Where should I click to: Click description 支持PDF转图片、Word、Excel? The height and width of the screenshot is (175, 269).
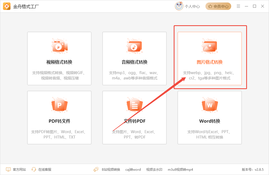58,132
